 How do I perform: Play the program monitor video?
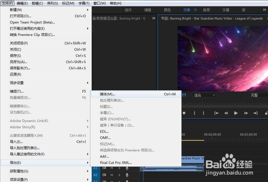pyautogui.click(x=236, y=113)
